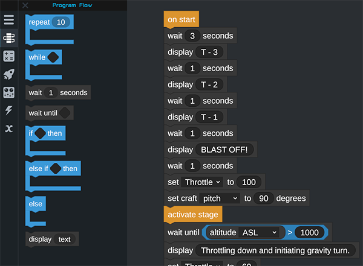Edit the 1000 altitude threshold value

pyautogui.click(x=309, y=232)
